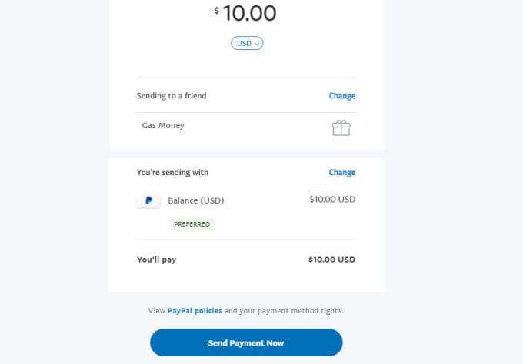Viewport: 523px width, 364px height.
Task: Click the 10.00 amount field
Action: click(x=249, y=13)
